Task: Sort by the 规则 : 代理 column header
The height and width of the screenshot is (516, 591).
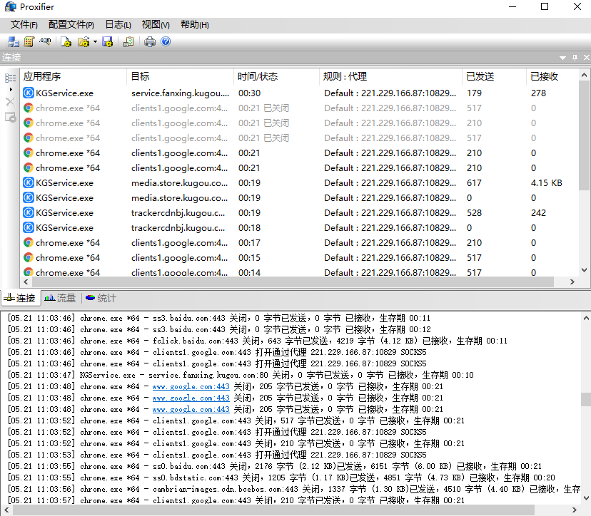Action: pyautogui.click(x=390, y=76)
